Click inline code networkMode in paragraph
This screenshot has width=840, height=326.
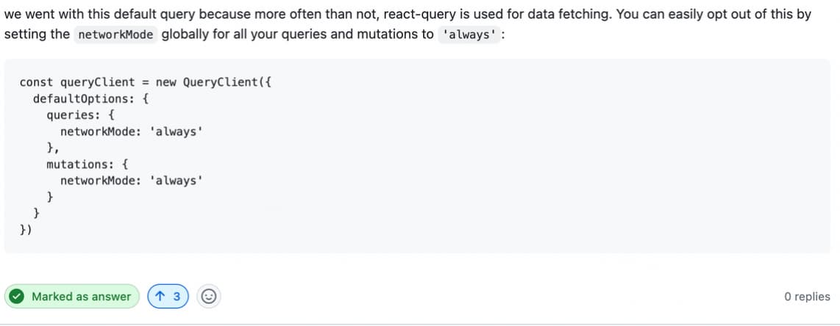click(x=115, y=35)
